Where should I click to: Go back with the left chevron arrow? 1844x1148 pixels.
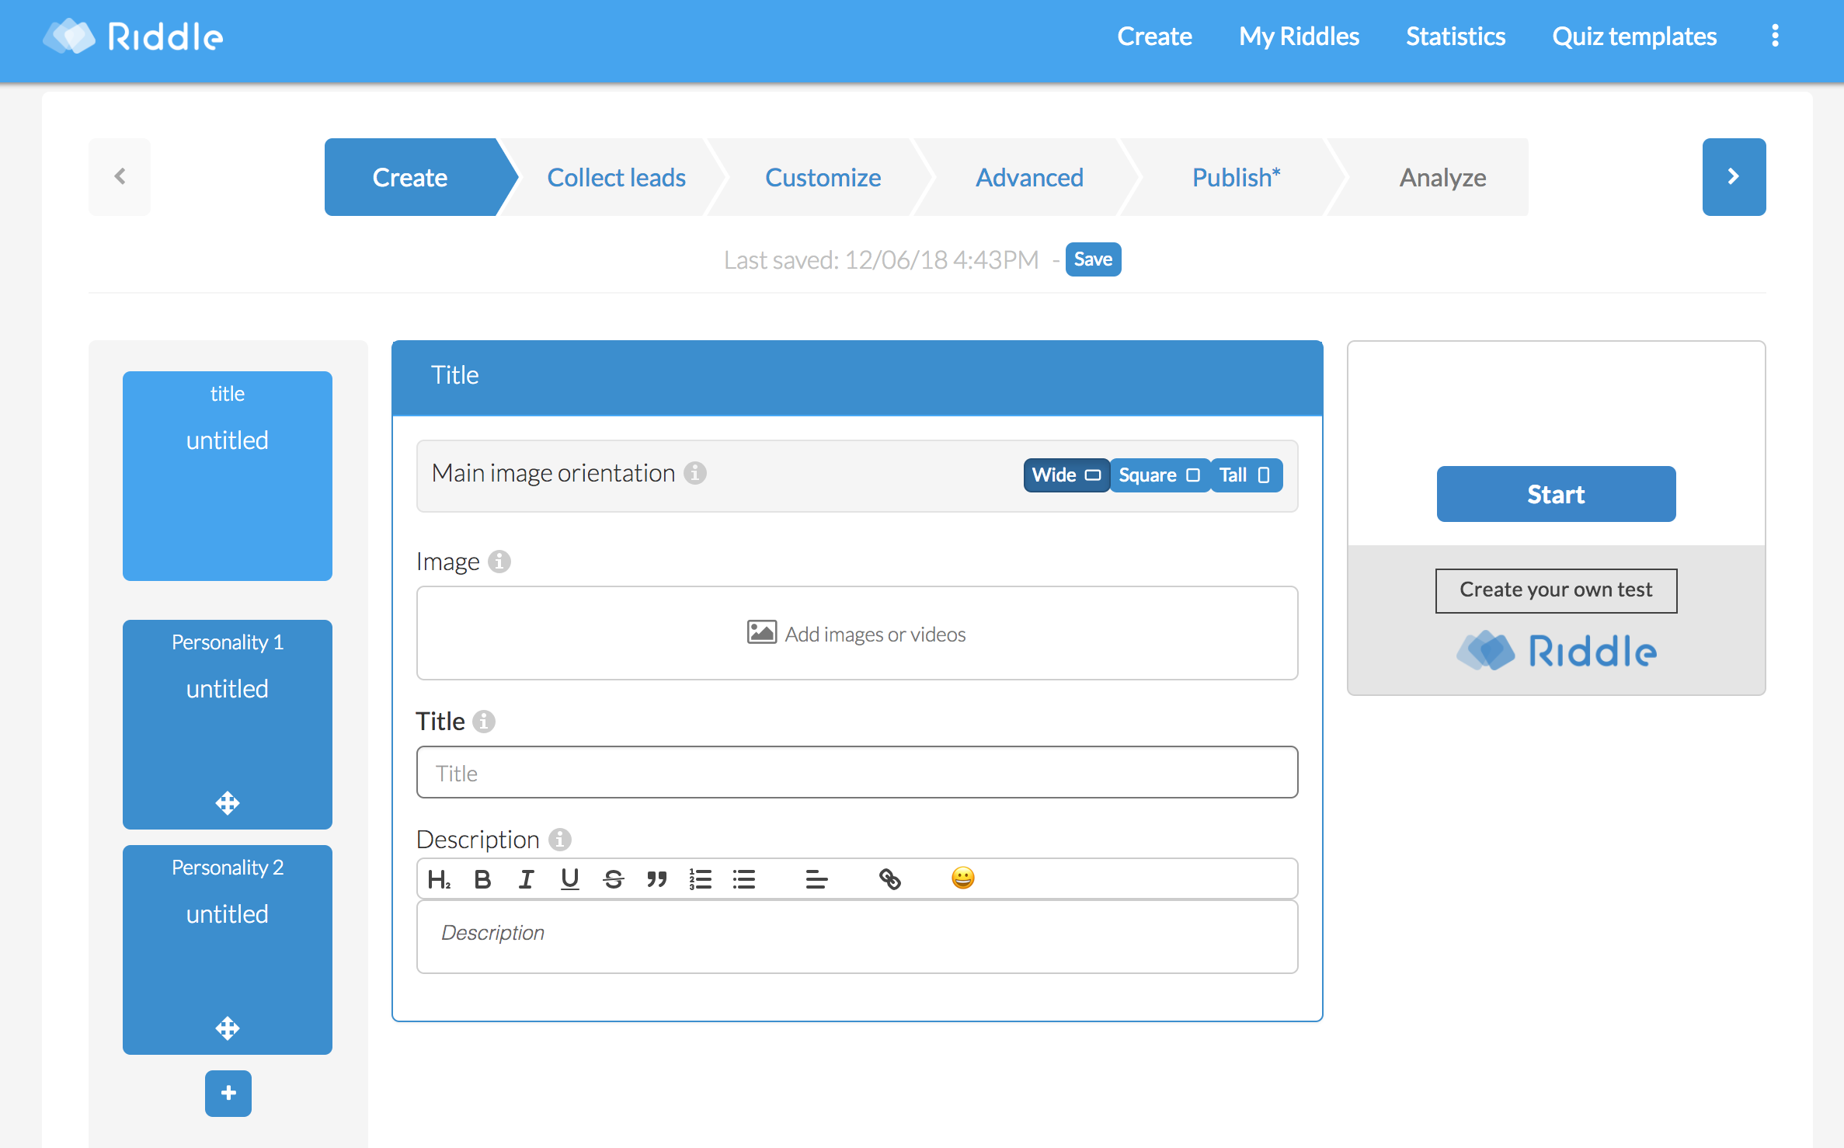[120, 176]
